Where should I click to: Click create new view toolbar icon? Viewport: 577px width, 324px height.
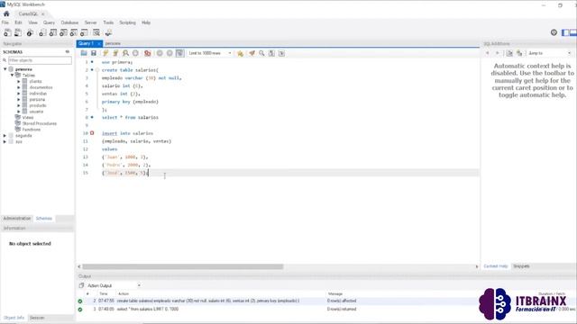(x=63, y=32)
